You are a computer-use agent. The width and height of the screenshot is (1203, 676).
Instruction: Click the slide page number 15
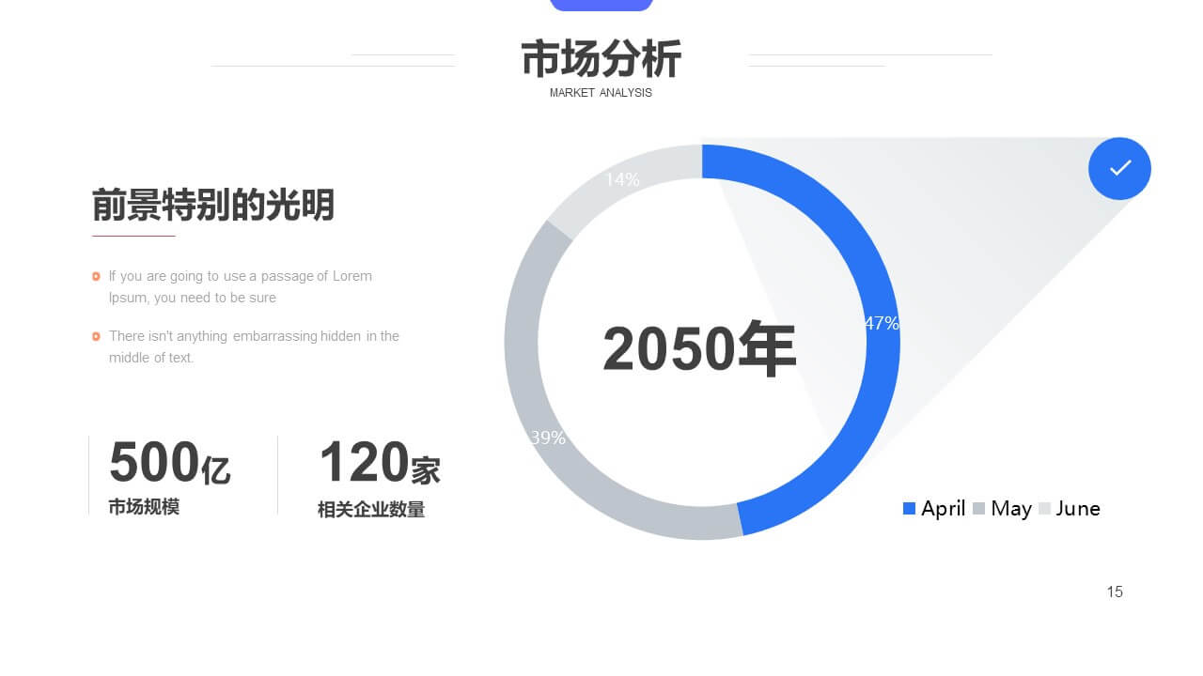[x=1115, y=591]
